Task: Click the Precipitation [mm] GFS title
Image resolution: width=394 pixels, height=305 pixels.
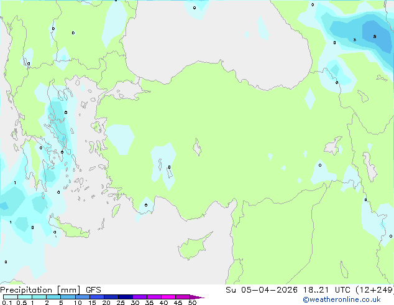Action: click(50, 290)
